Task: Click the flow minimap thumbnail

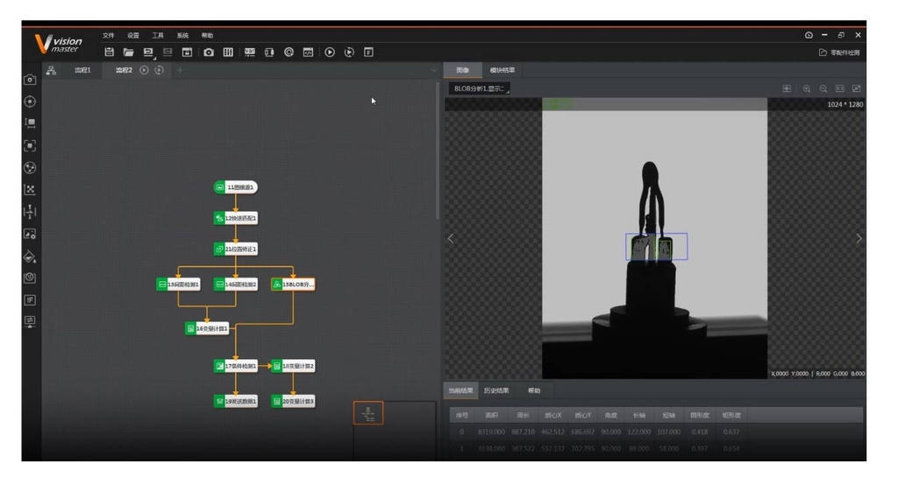Action: 367,413
